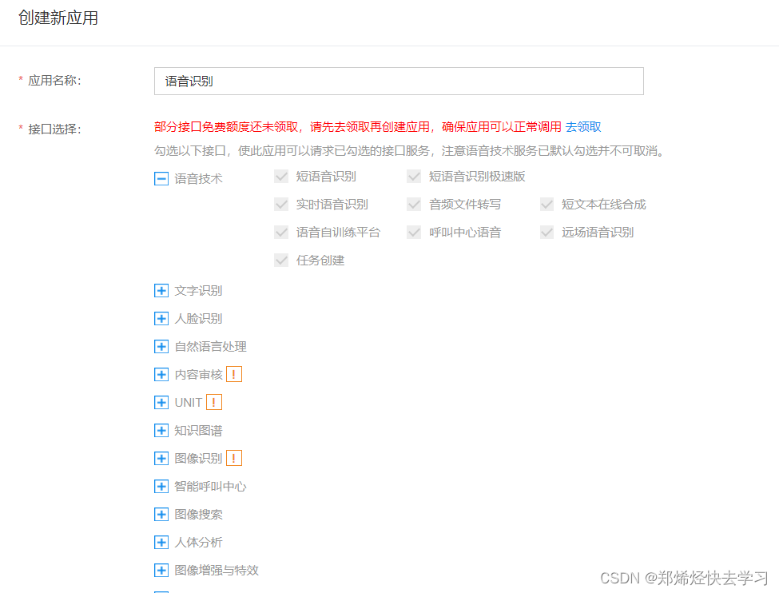The image size is (779, 593).
Task: Click the grey 勾选以下接口 hint text
Action: (410, 150)
